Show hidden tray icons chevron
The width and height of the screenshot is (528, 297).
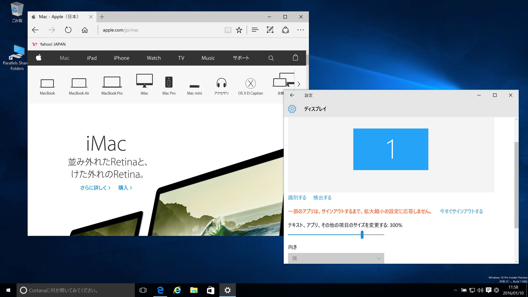click(455, 290)
